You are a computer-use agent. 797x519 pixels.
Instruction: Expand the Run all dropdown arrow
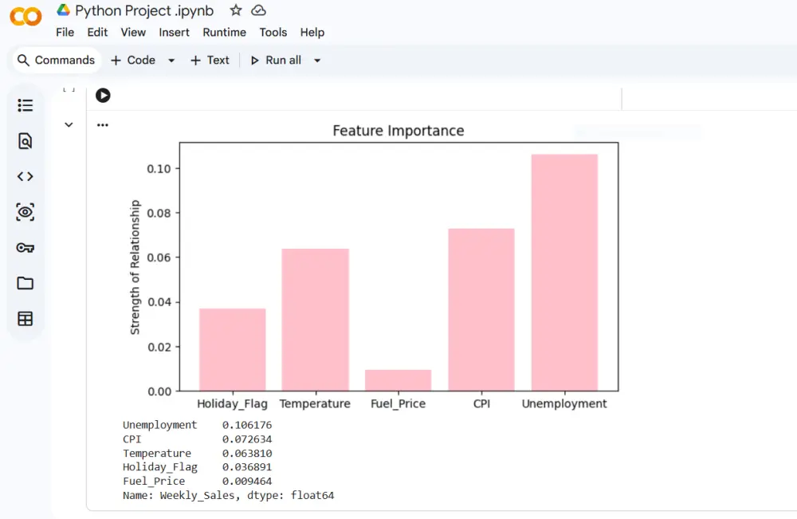click(316, 60)
